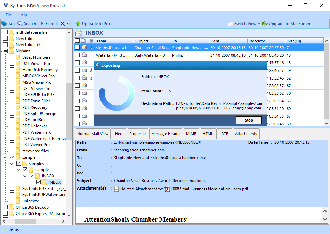Switch to the MIME tab
Viewport: 330px width, 234px height.
[x=191, y=134]
